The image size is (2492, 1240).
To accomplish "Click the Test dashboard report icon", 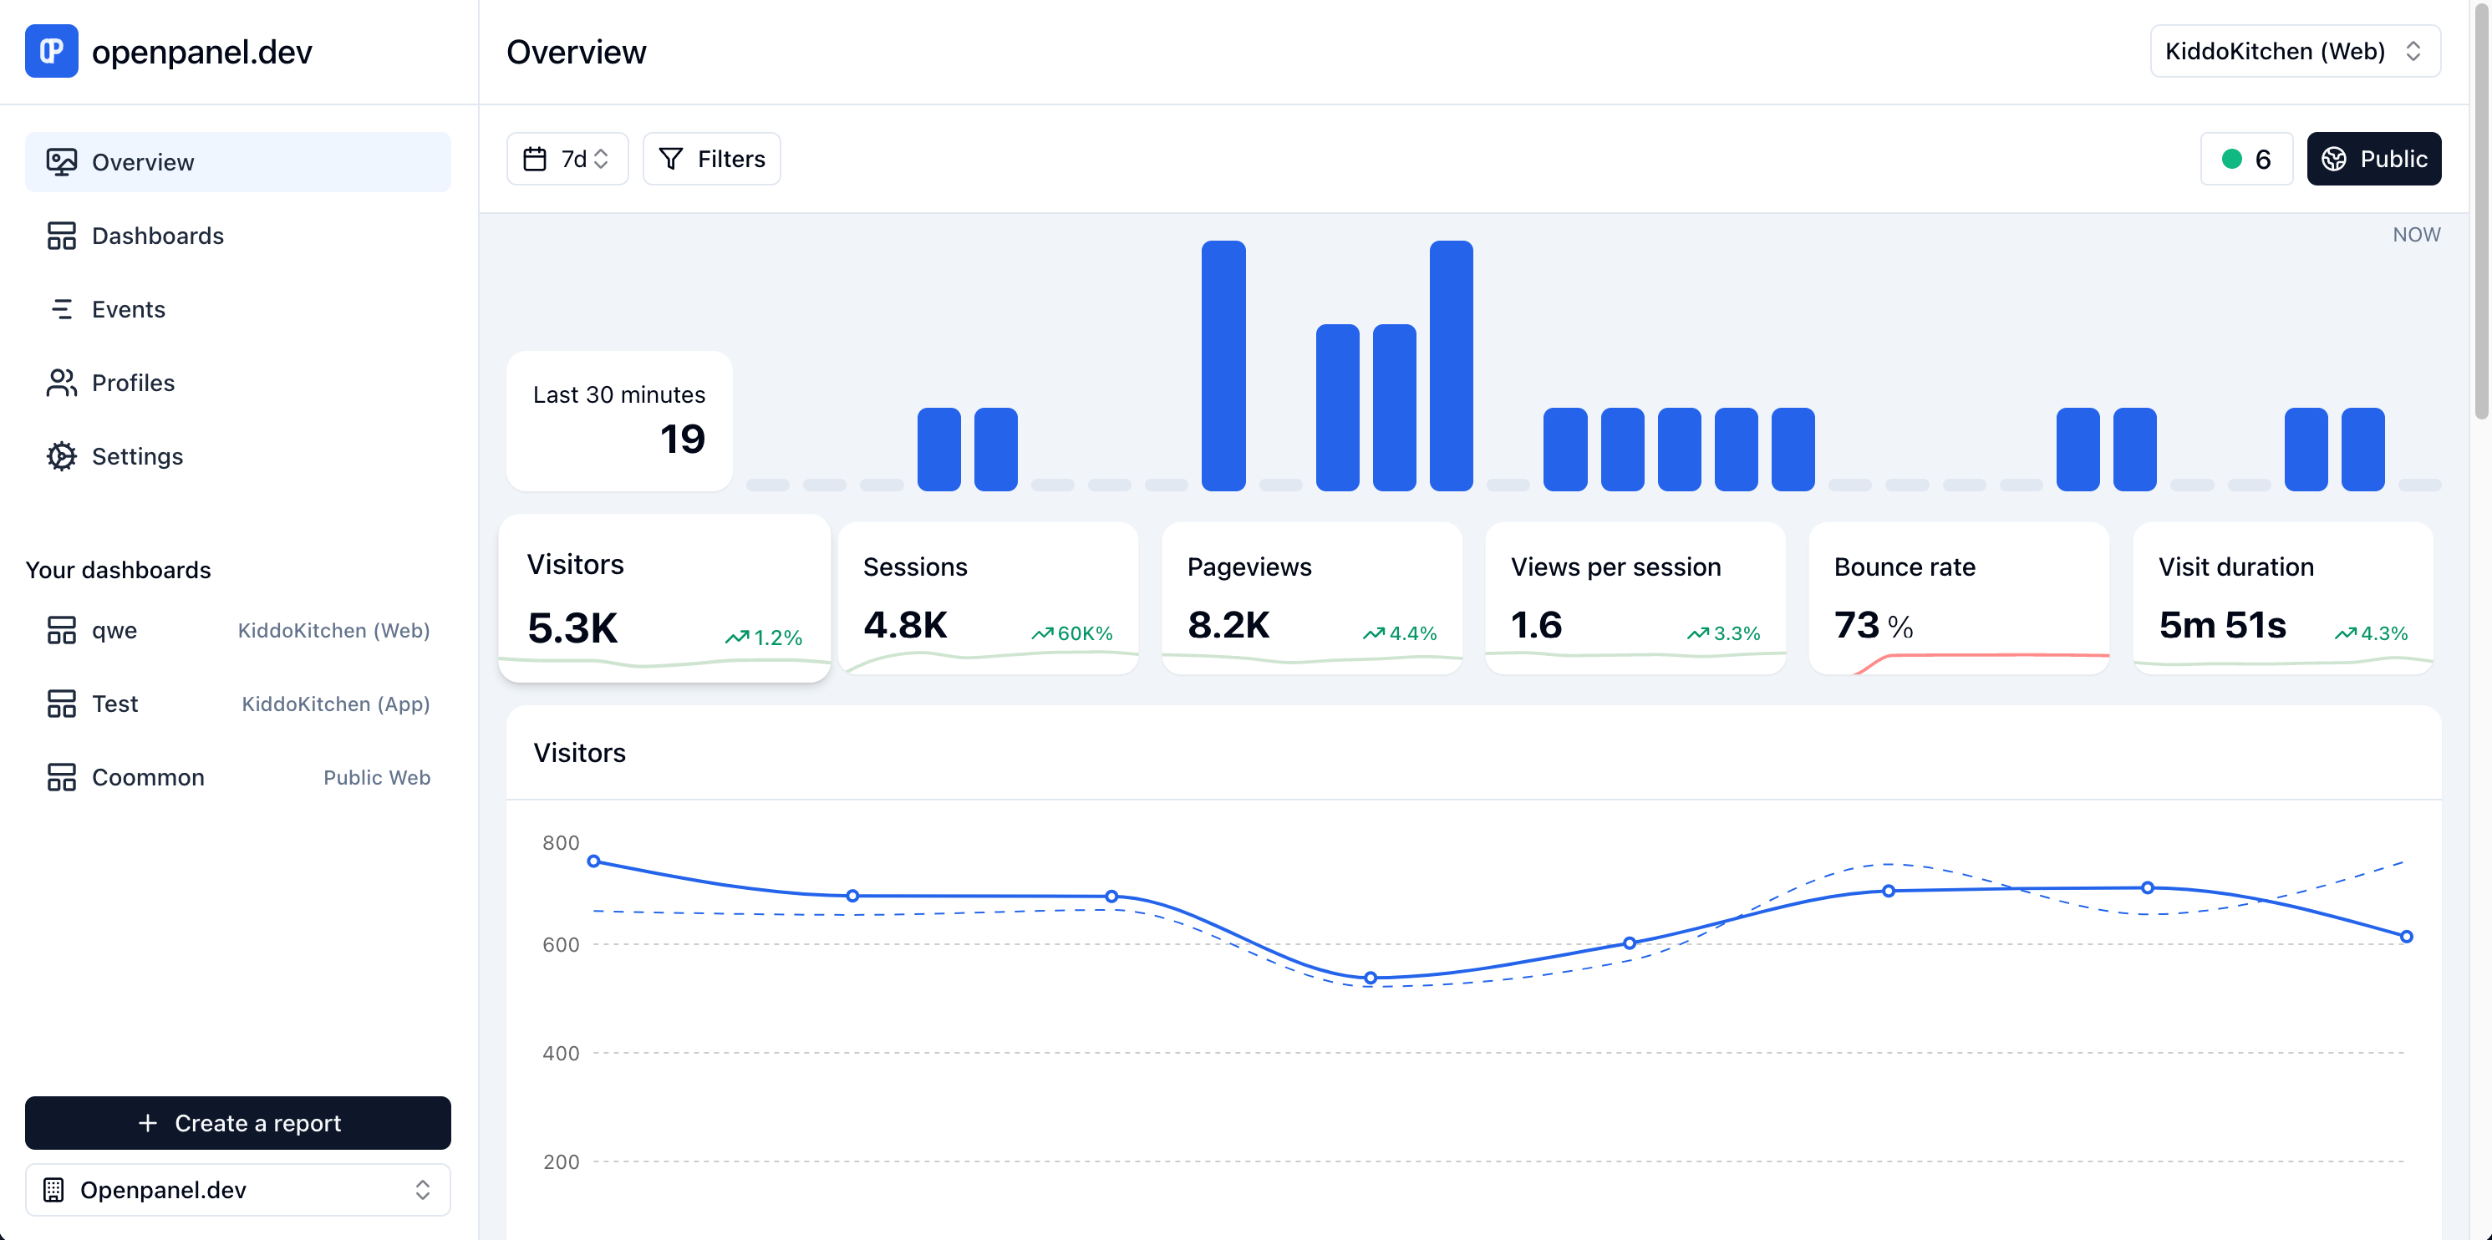I will point(60,703).
